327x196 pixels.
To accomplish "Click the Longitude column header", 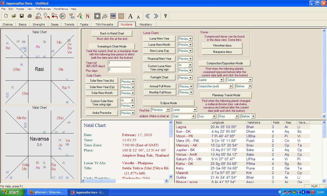I will (x=228, y=122).
